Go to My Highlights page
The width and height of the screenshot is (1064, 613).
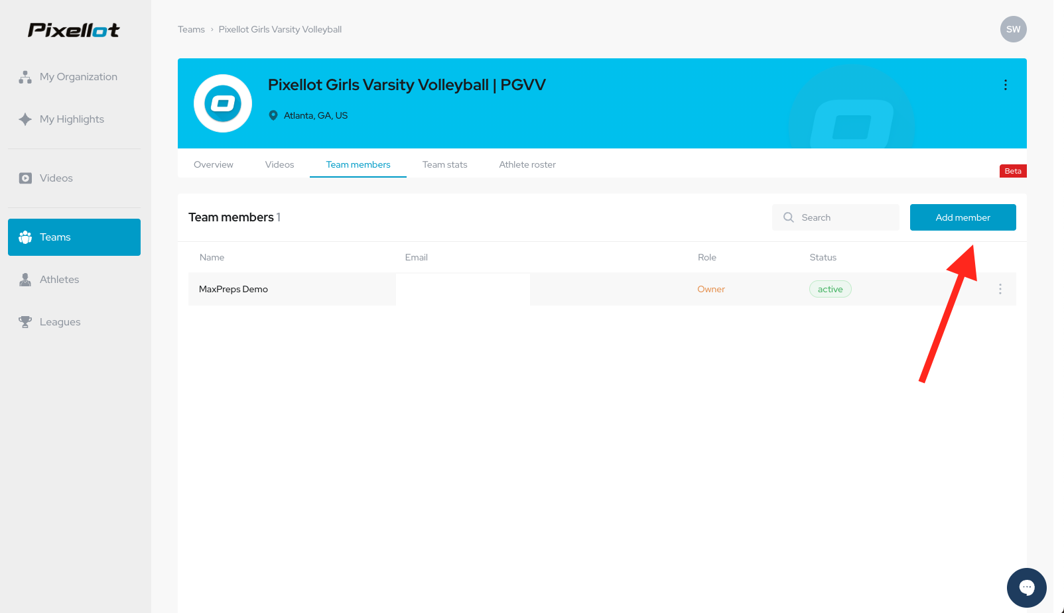[x=72, y=119]
